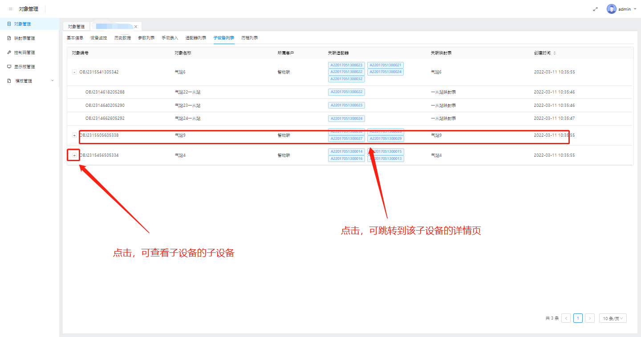The width and height of the screenshot is (641, 337).
Task: Go to next page in pagination
Action: pos(589,318)
